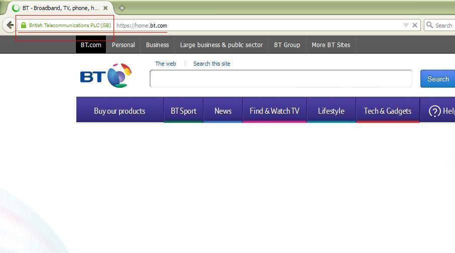The height and width of the screenshot is (253, 455).
Task: Open address bar history dropdown arrow
Action: click(406, 26)
